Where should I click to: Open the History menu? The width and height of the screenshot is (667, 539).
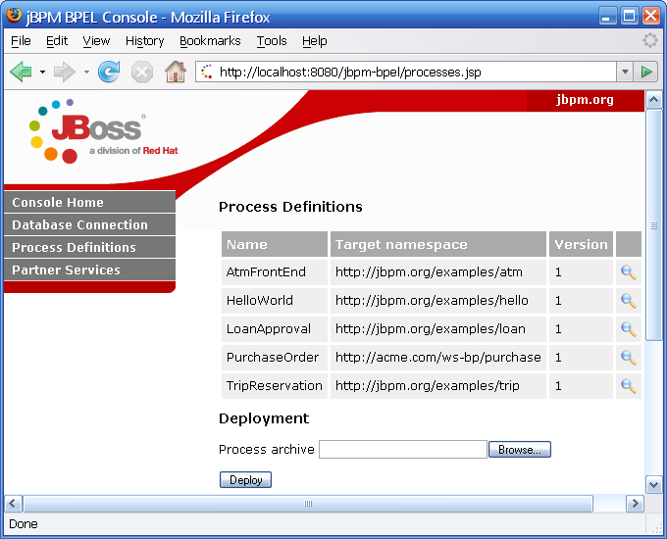pyautogui.click(x=144, y=41)
